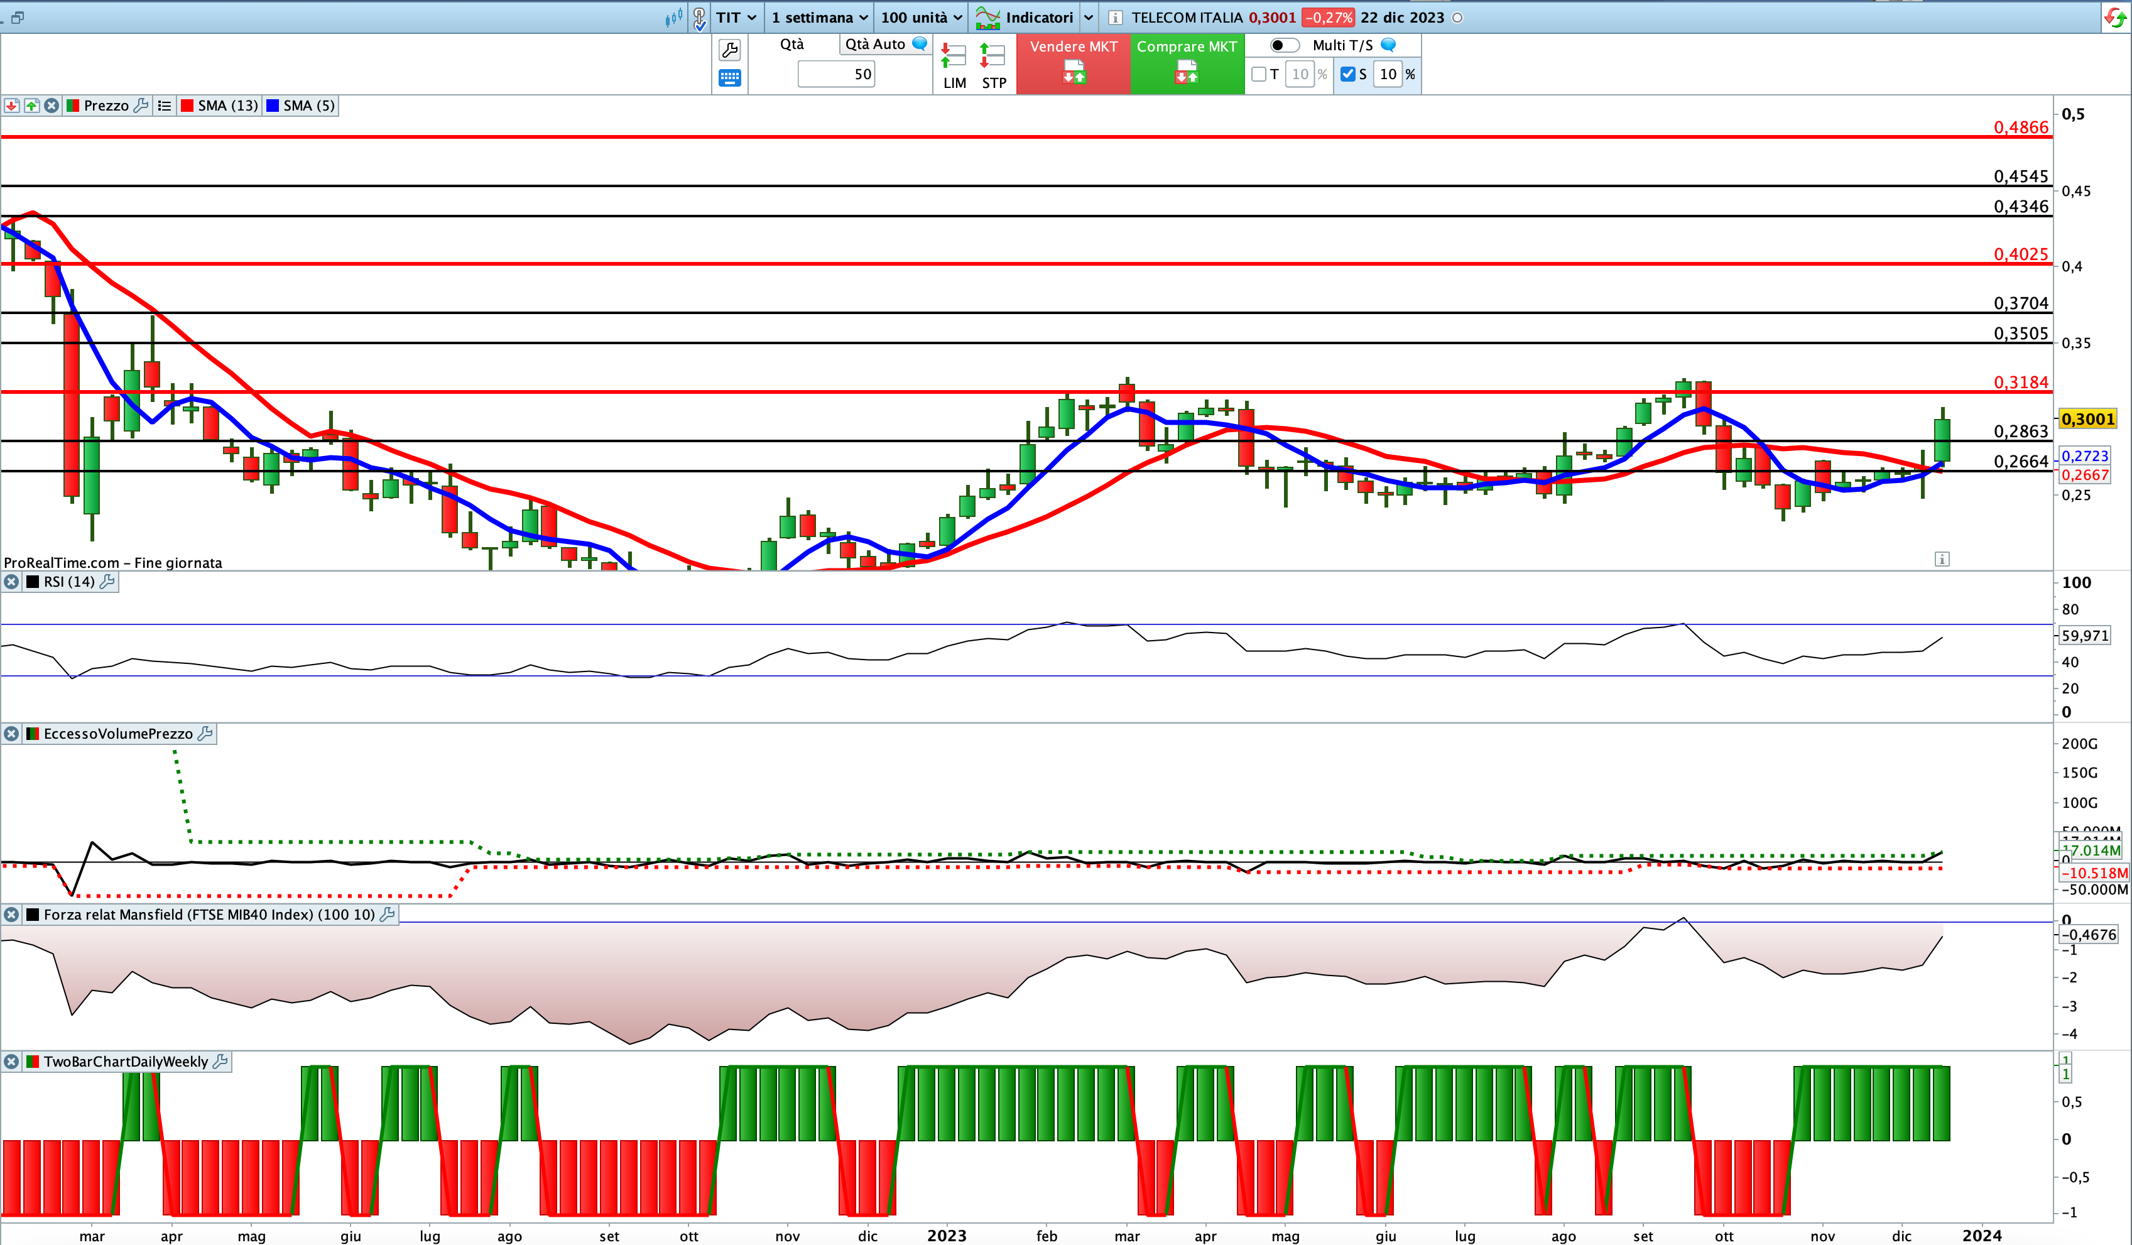This screenshot has height=1245, width=2132.
Task: Click the RSI value label 59,971
Action: point(2085,636)
